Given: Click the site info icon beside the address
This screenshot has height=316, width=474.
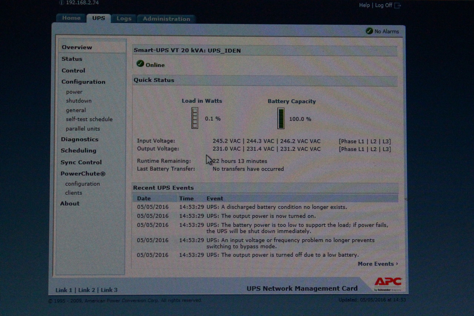Looking at the screenshot, I should pyautogui.click(x=61, y=3).
